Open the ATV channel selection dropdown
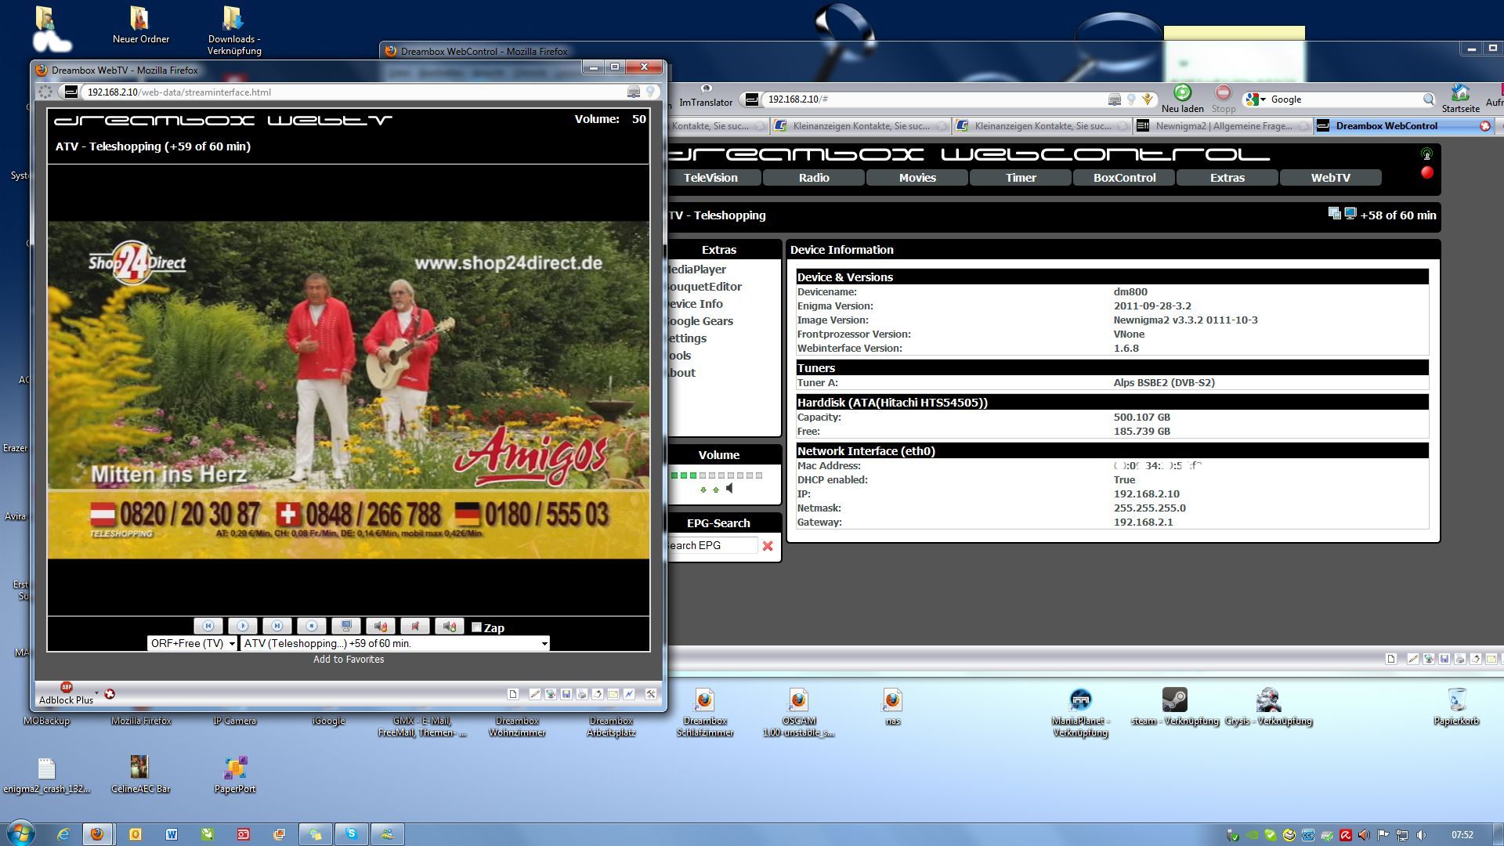This screenshot has width=1504, height=846. 395,643
